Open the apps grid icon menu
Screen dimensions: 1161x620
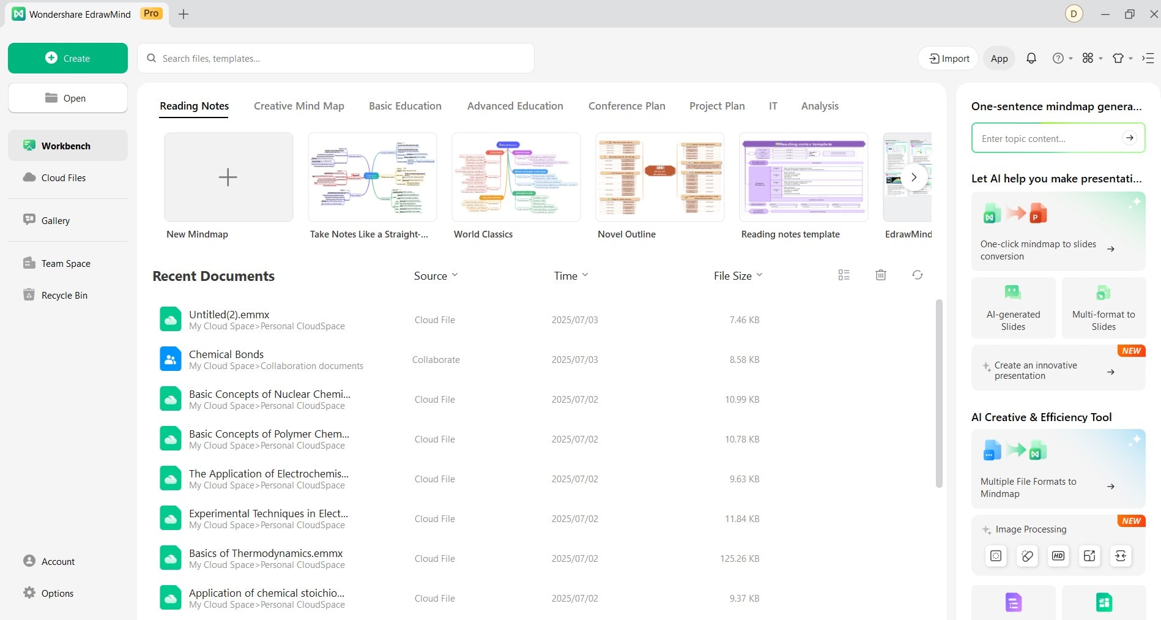(1092, 58)
